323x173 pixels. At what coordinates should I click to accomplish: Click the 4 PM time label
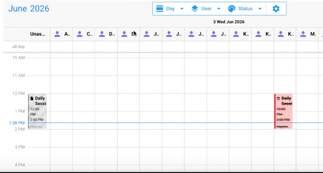(20, 165)
